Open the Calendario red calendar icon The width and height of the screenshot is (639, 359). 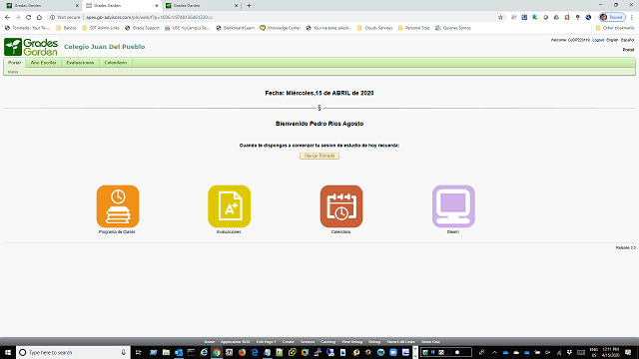341,206
